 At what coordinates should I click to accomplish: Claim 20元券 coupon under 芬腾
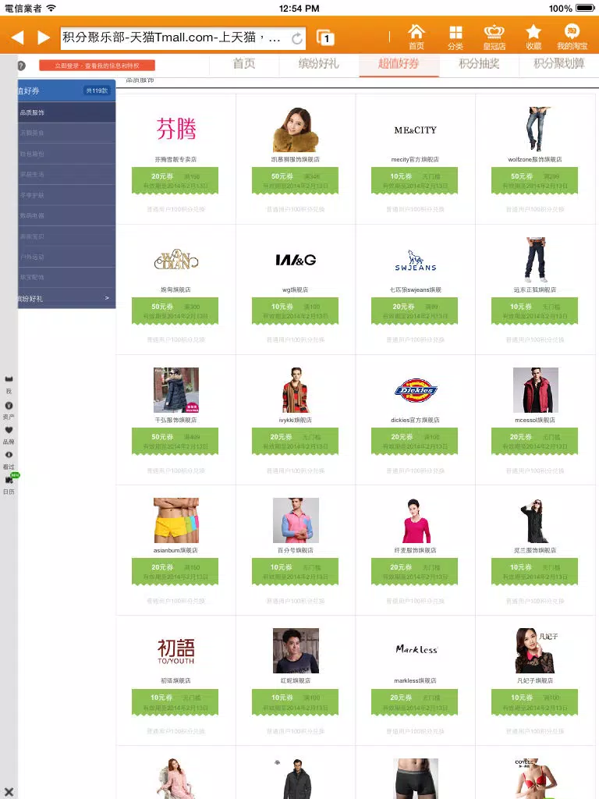coord(175,181)
